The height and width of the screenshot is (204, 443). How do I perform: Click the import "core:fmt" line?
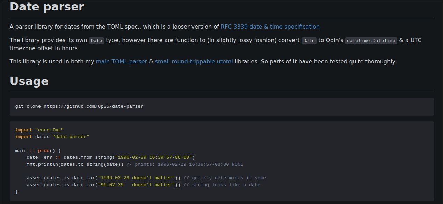(39, 130)
